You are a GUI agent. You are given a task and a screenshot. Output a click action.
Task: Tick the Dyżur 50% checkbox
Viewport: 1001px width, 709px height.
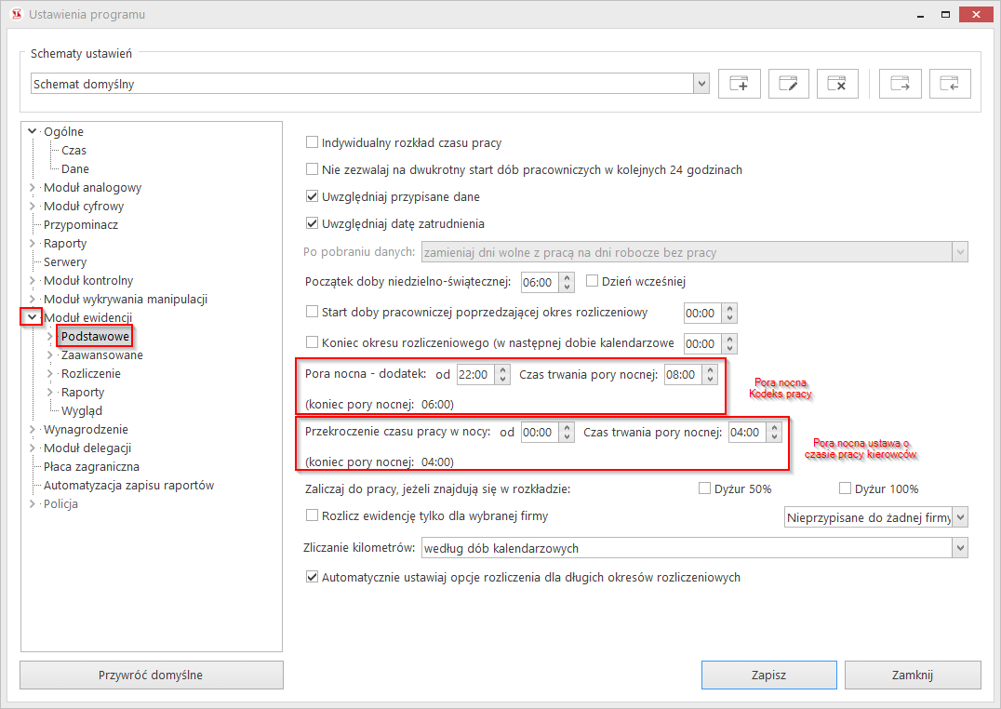[705, 488]
